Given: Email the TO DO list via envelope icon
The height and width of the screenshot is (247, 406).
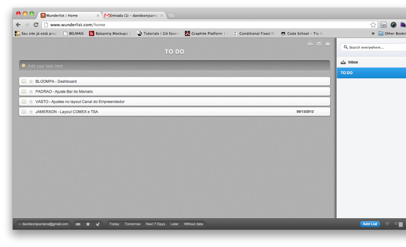Looking at the screenshot, I should 319,44.
